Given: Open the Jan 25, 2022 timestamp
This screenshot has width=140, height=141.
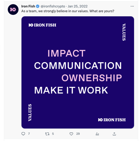Looking at the screenshot, I should click(78, 6).
